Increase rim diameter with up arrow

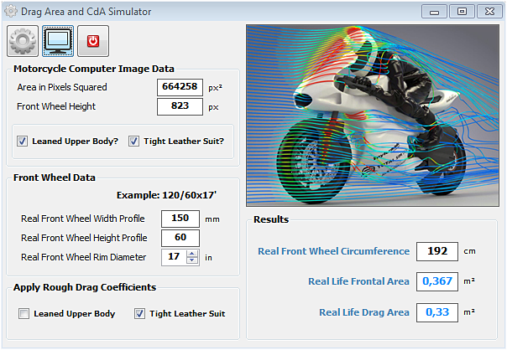click(192, 254)
